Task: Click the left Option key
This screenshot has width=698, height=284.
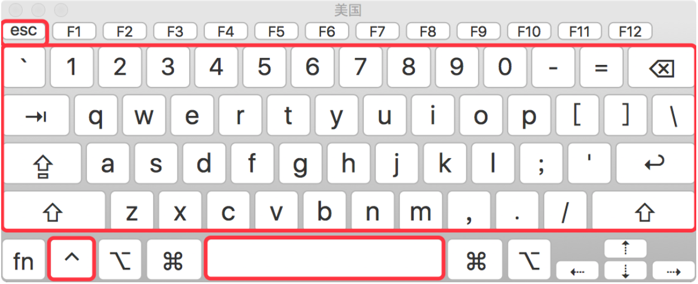Action: tap(120, 260)
